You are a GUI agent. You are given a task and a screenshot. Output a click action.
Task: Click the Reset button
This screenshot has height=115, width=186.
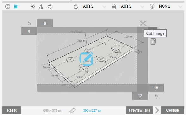pyautogui.click(x=12, y=110)
